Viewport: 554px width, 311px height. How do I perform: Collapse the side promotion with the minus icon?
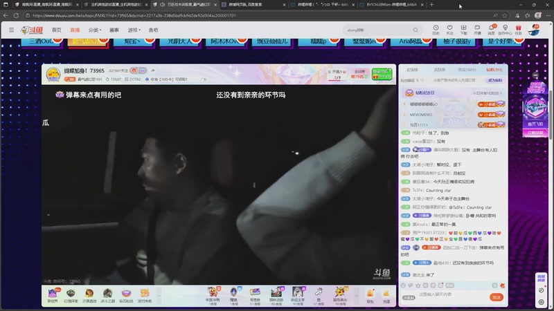pos(535,75)
